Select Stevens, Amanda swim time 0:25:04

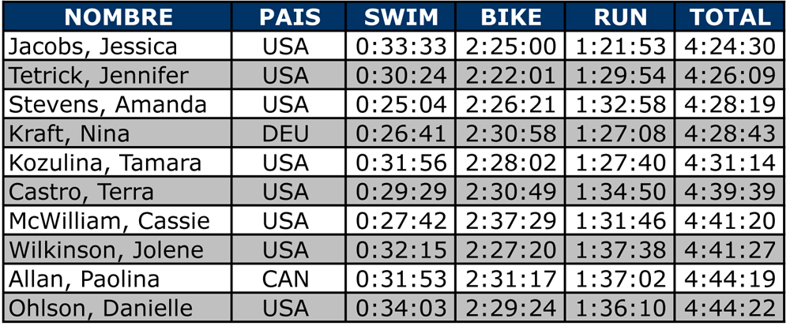pos(401,105)
